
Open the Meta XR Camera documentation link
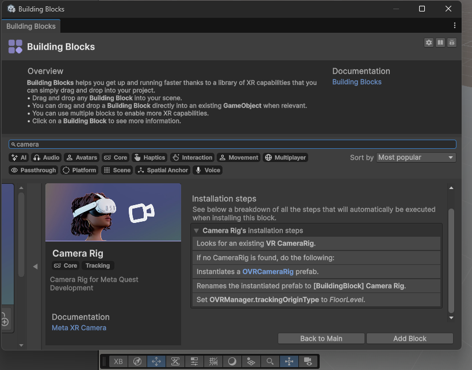coord(79,327)
